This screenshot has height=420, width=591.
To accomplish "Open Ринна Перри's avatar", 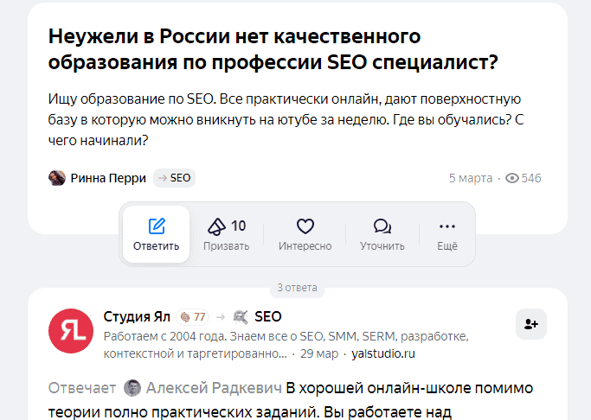I will pos(57,178).
